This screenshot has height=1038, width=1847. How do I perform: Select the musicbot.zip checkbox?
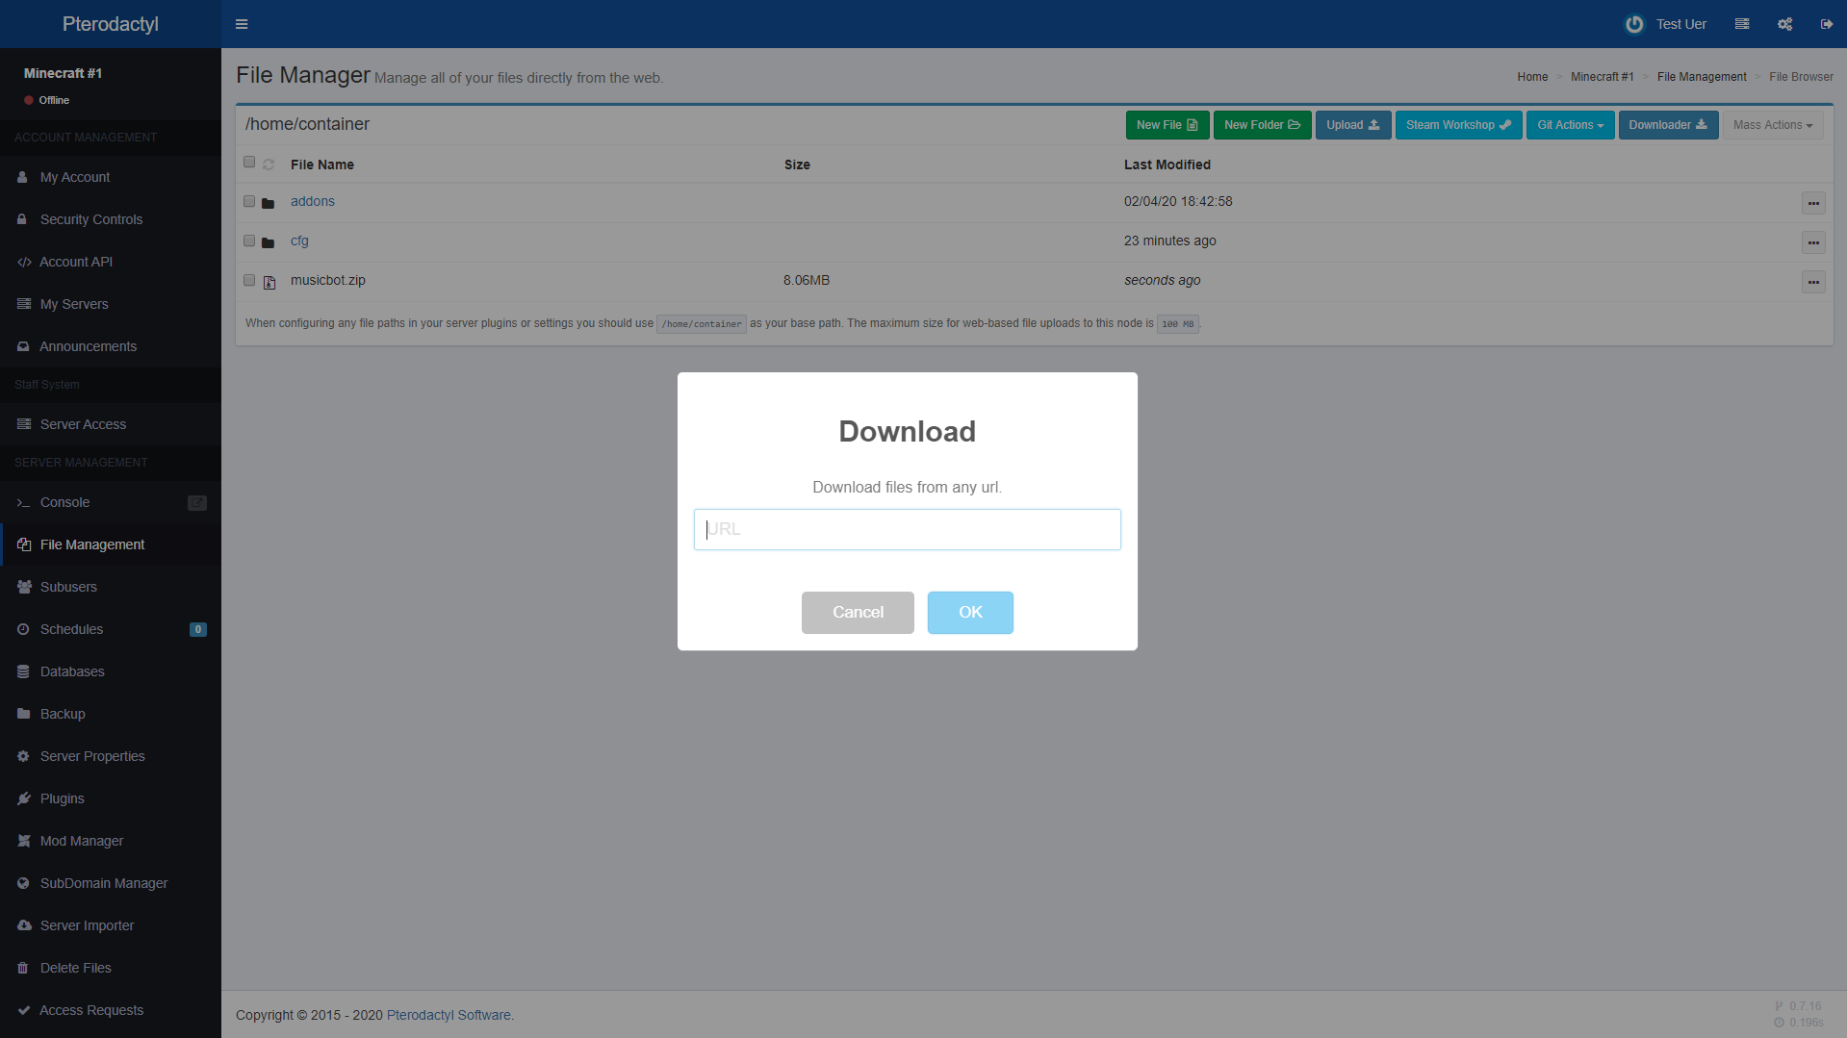[x=249, y=281]
